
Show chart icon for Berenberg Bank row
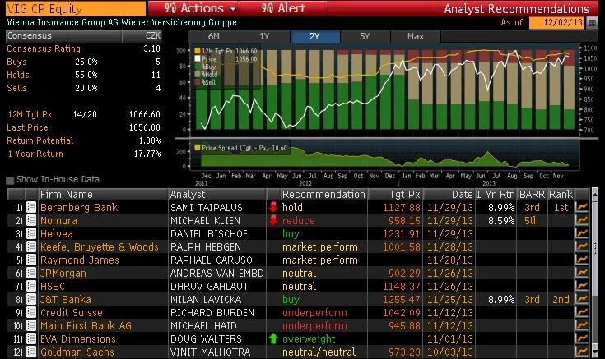tap(582, 208)
